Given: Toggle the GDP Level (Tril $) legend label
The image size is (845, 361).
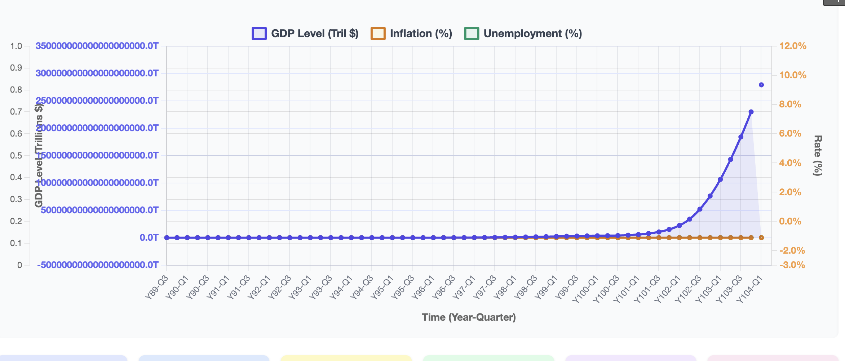Looking at the screenshot, I should tap(315, 34).
